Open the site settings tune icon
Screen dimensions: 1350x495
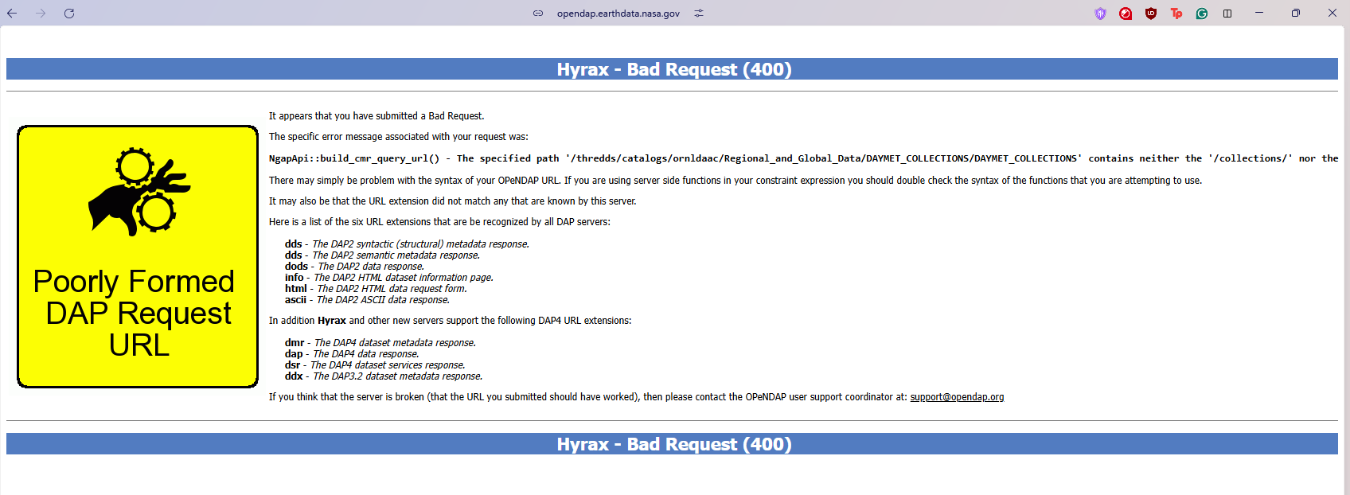pos(699,13)
